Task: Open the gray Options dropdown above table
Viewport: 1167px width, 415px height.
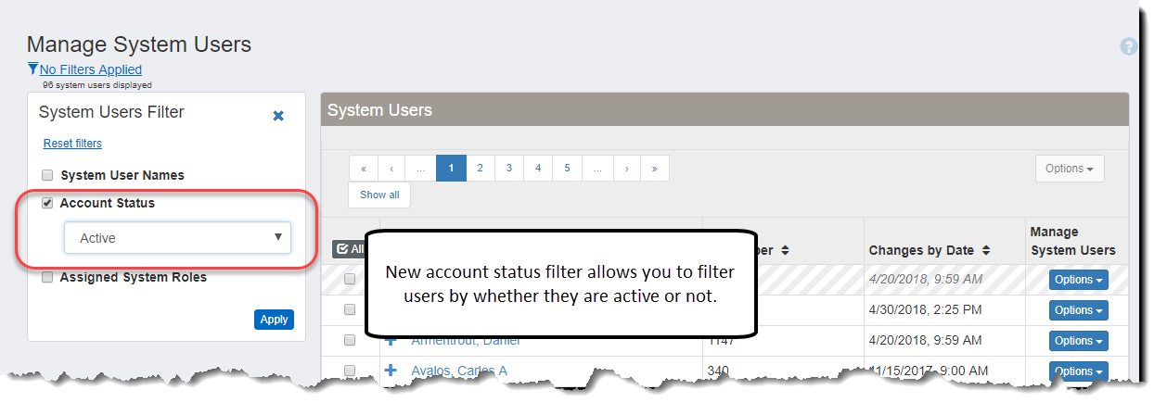Action: pyautogui.click(x=1069, y=169)
